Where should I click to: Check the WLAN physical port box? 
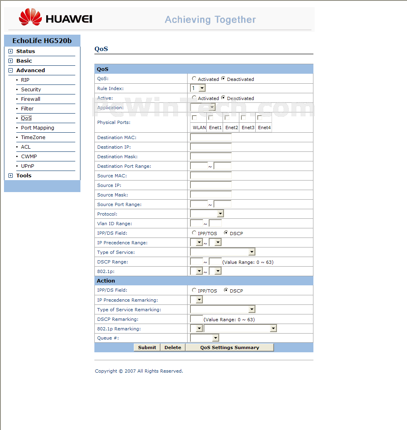coord(194,118)
